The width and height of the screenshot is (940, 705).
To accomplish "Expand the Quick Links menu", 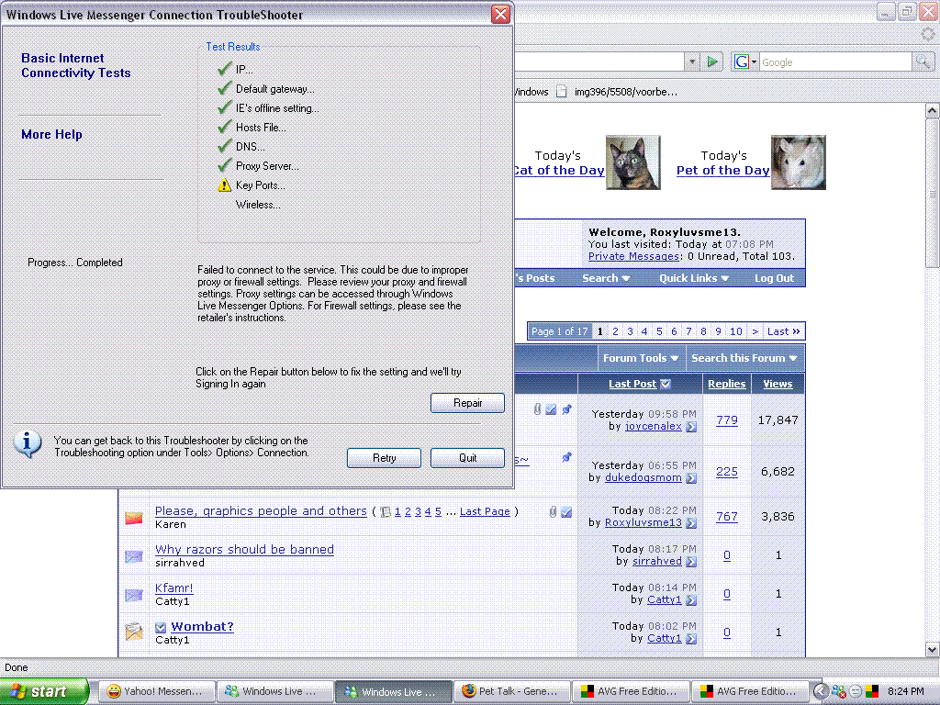I will pyautogui.click(x=694, y=278).
